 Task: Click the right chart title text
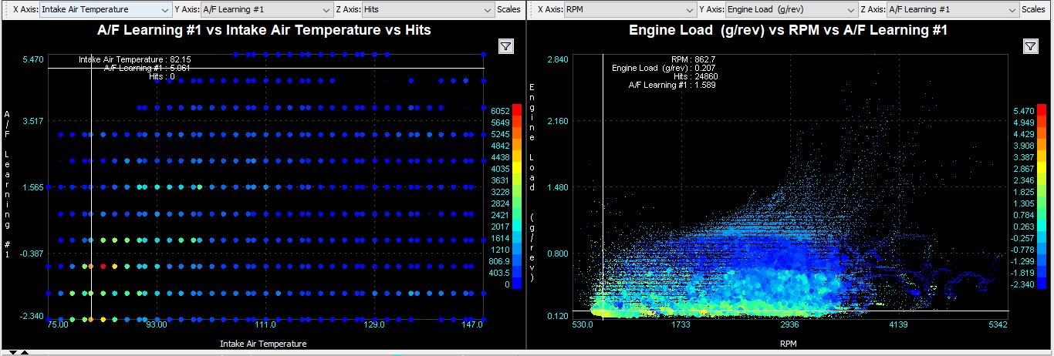click(788, 30)
